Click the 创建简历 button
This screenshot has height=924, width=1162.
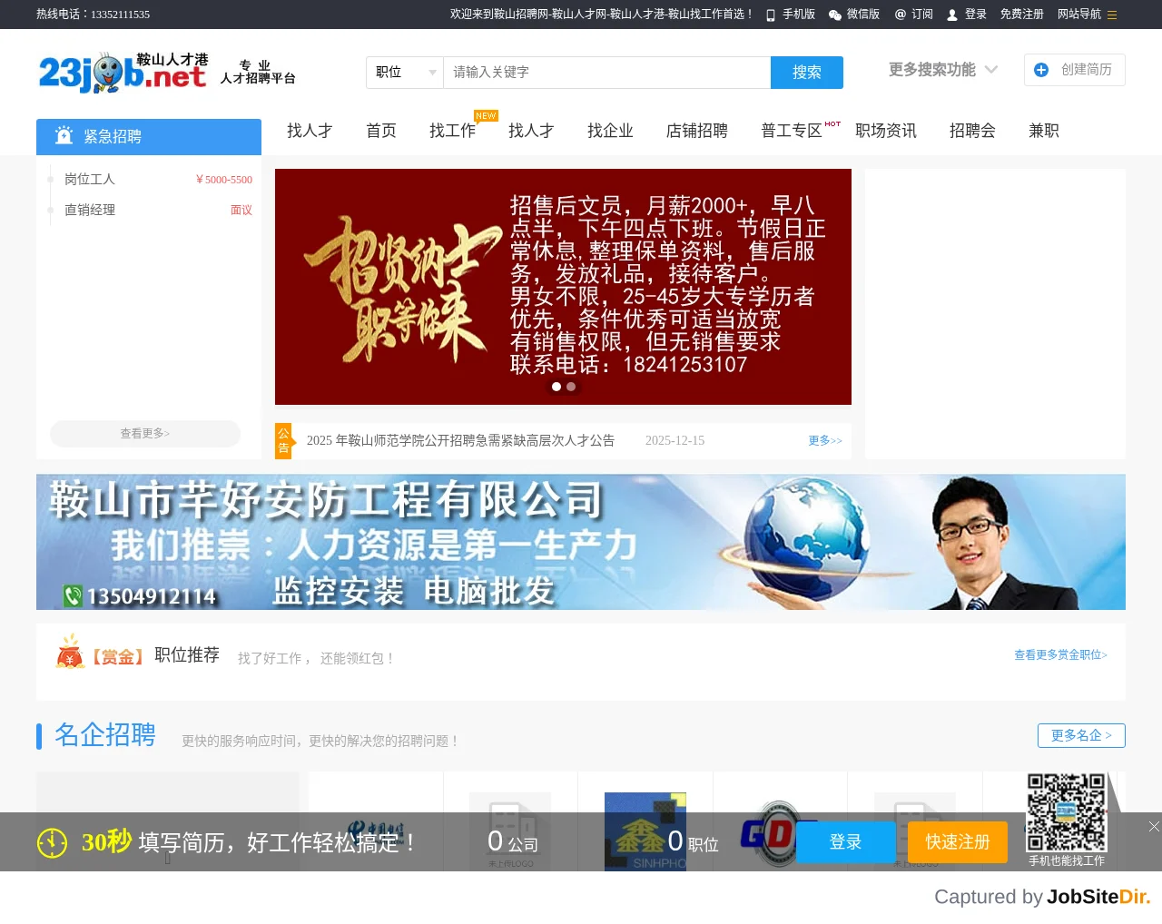point(1075,70)
